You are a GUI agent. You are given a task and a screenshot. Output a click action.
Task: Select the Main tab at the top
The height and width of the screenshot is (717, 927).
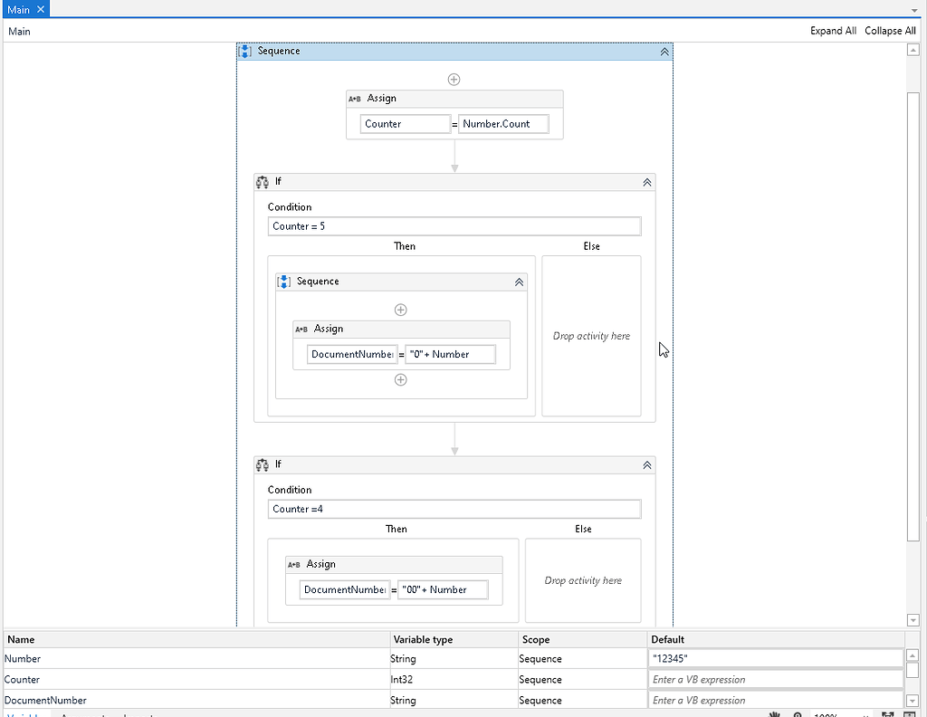pyautogui.click(x=19, y=9)
